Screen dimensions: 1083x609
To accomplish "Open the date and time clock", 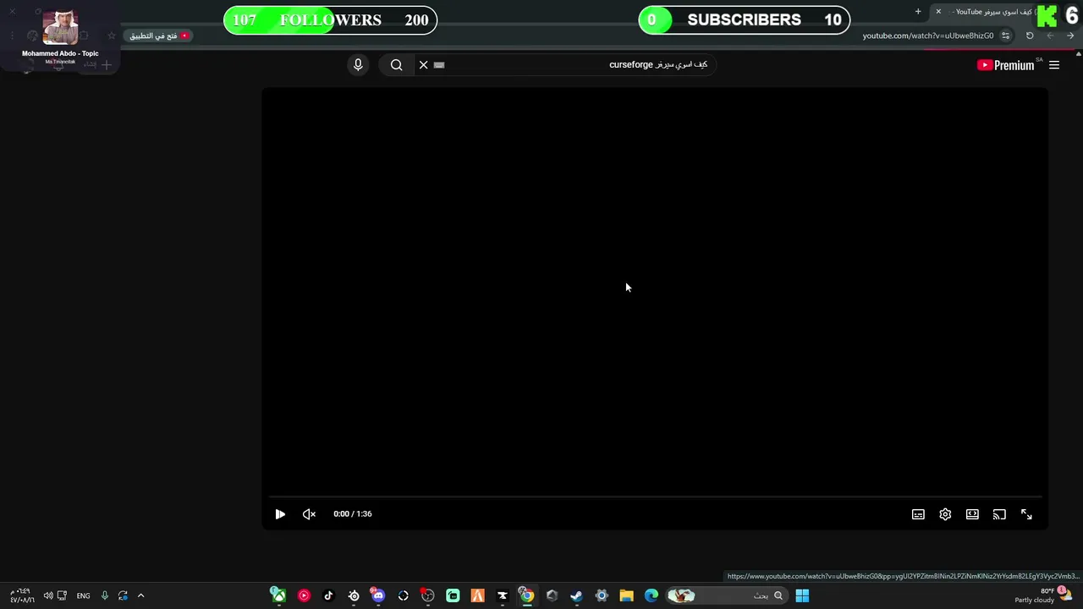I will click(22, 595).
